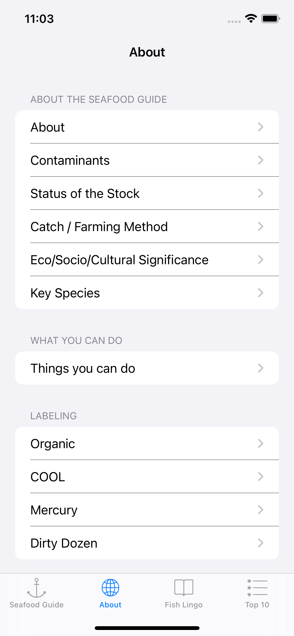The height and width of the screenshot is (636, 294).
Task: Tap the chevron beside Dirty Dozen
Action: point(261,543)
